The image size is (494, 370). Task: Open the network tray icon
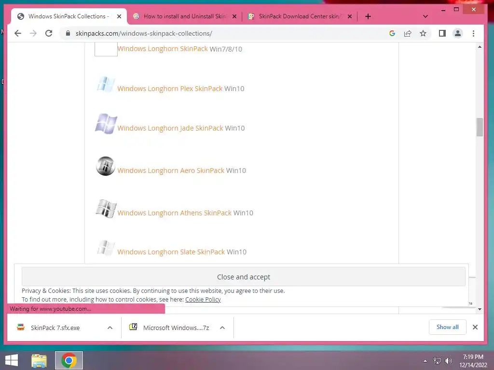click(437, 361)
